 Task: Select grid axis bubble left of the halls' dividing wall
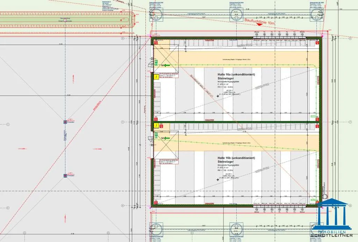pos(122,122)
